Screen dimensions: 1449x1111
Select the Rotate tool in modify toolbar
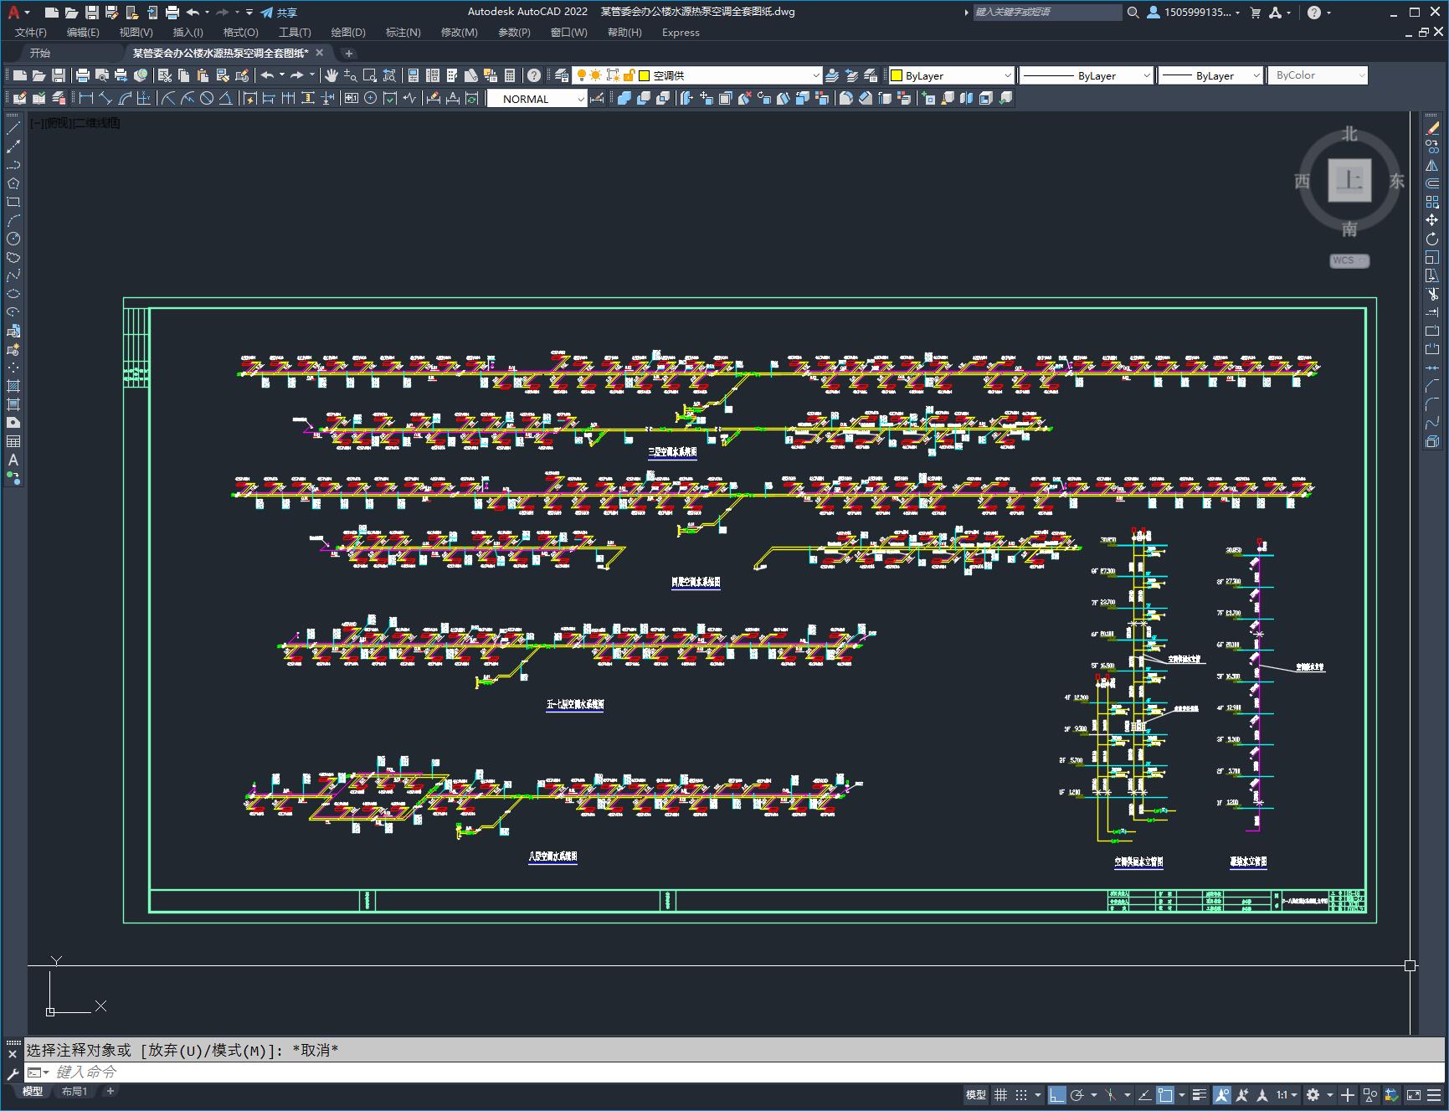[x=1432, y=239]
